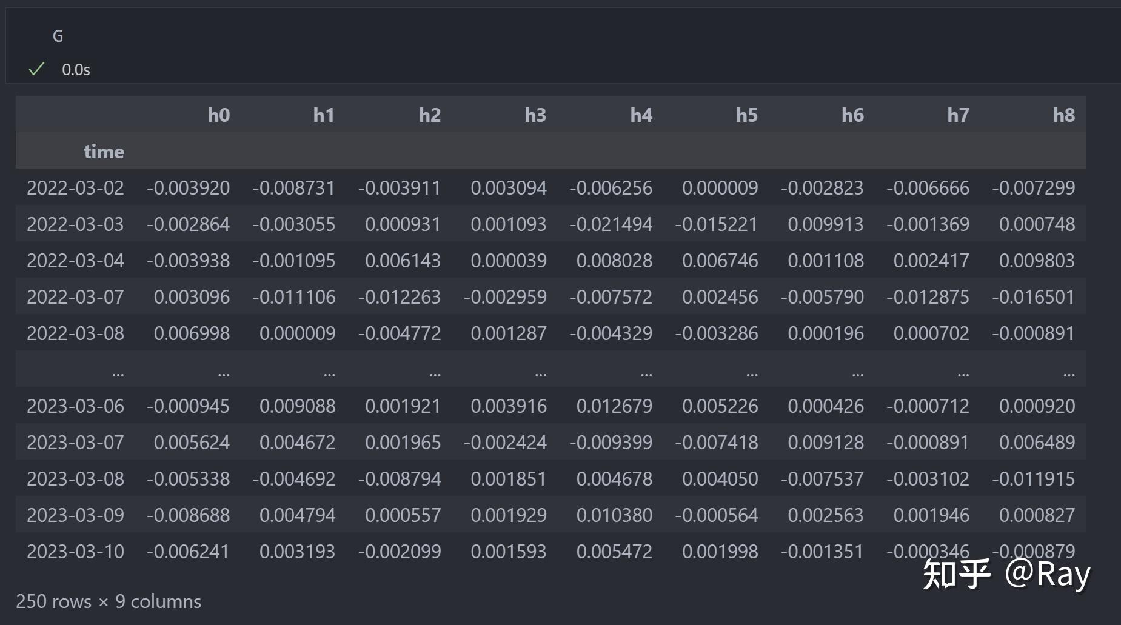Click the -0.016501 value in h8
The width and height of the screenshot is (1121, 625).
click(x=1033, y=297)
